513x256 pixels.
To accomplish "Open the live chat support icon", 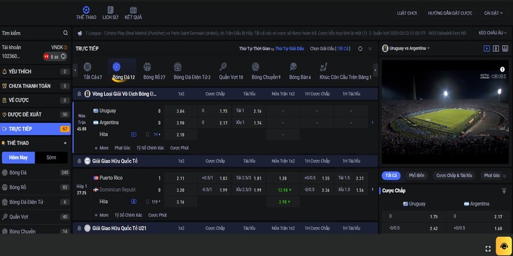I will pyautogui.click(x=505, y=246).
